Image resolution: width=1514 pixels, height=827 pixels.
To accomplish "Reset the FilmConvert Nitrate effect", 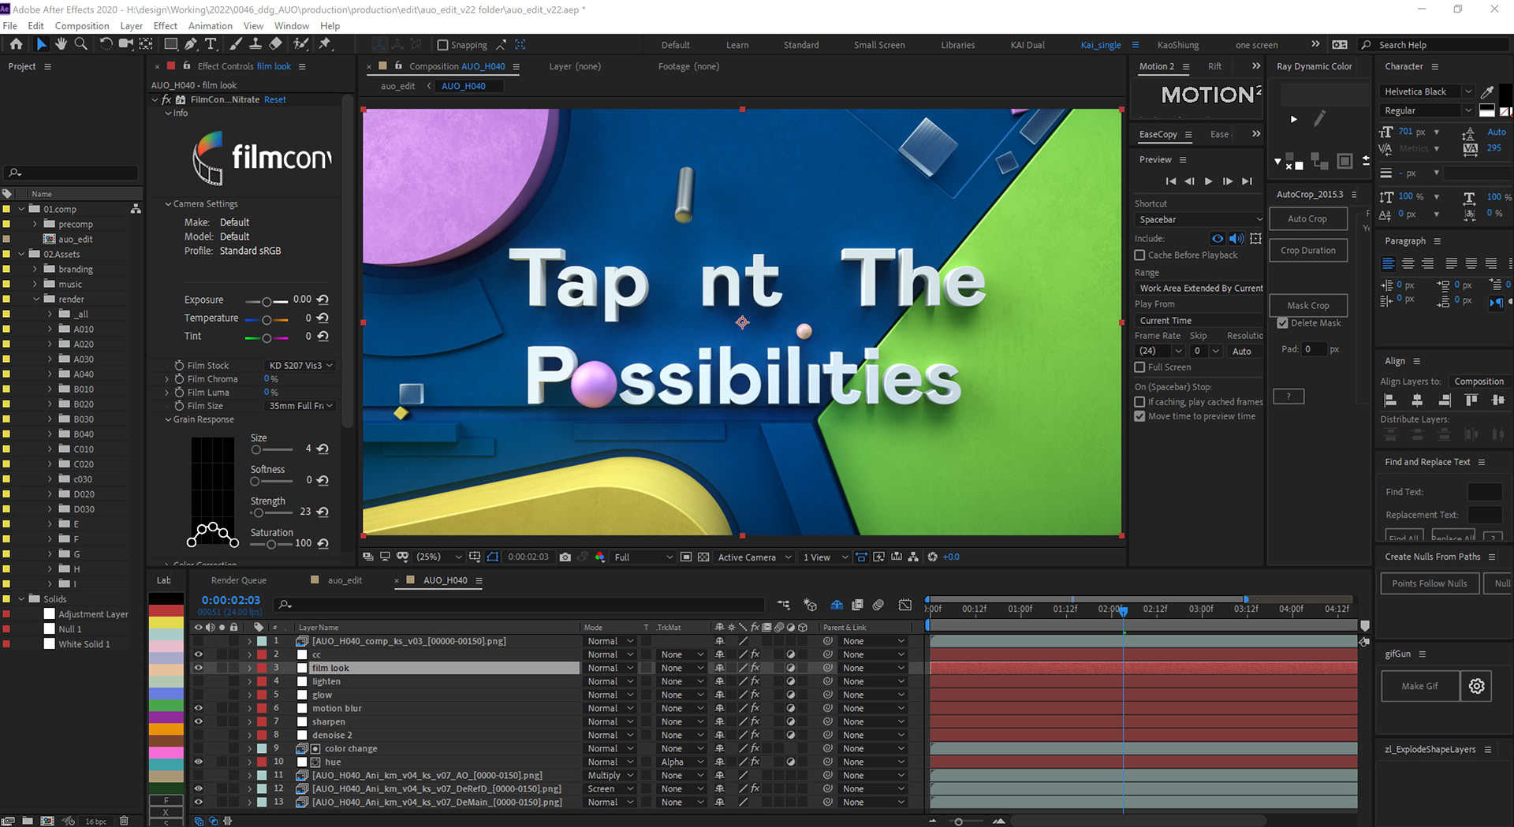I will pos(275,99).
